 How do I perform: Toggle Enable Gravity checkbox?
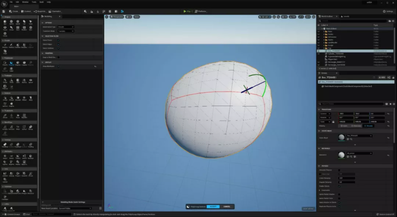point(339,186)
